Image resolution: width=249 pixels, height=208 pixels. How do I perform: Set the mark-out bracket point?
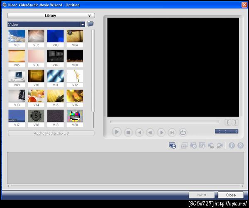point(234,122)
